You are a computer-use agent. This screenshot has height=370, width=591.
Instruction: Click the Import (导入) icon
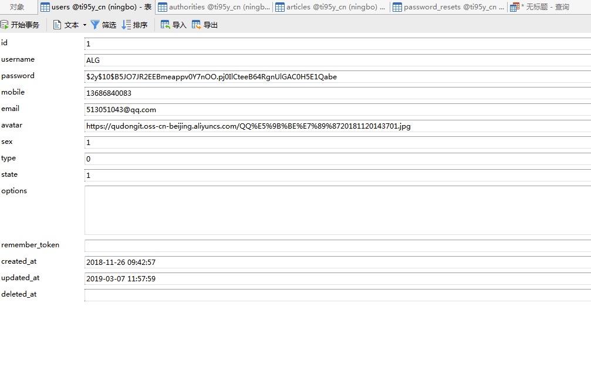(166, 25)
